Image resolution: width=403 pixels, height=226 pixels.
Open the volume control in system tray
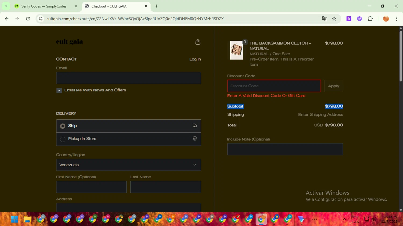pos(374,219)
